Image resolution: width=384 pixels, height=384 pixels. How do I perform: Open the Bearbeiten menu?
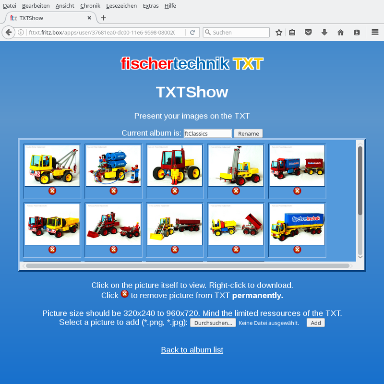click(36, 6)
